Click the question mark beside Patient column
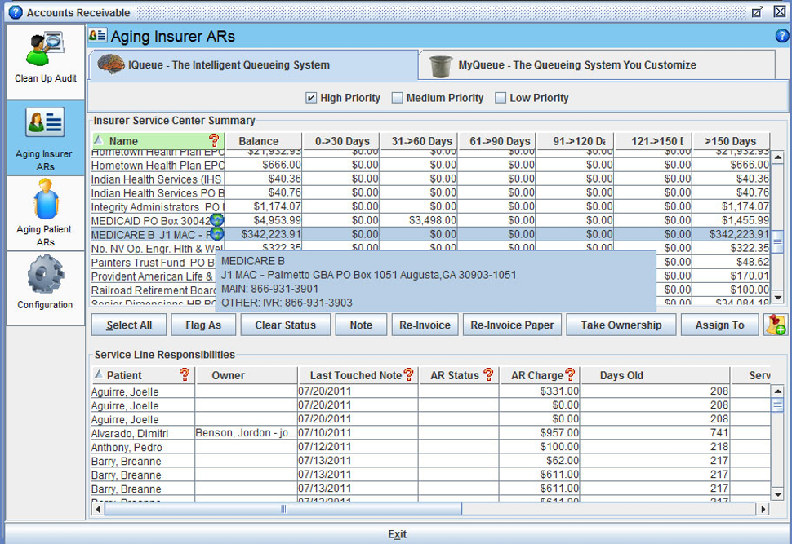This screenshot has height=544, width=792. [x=184, y=375]
